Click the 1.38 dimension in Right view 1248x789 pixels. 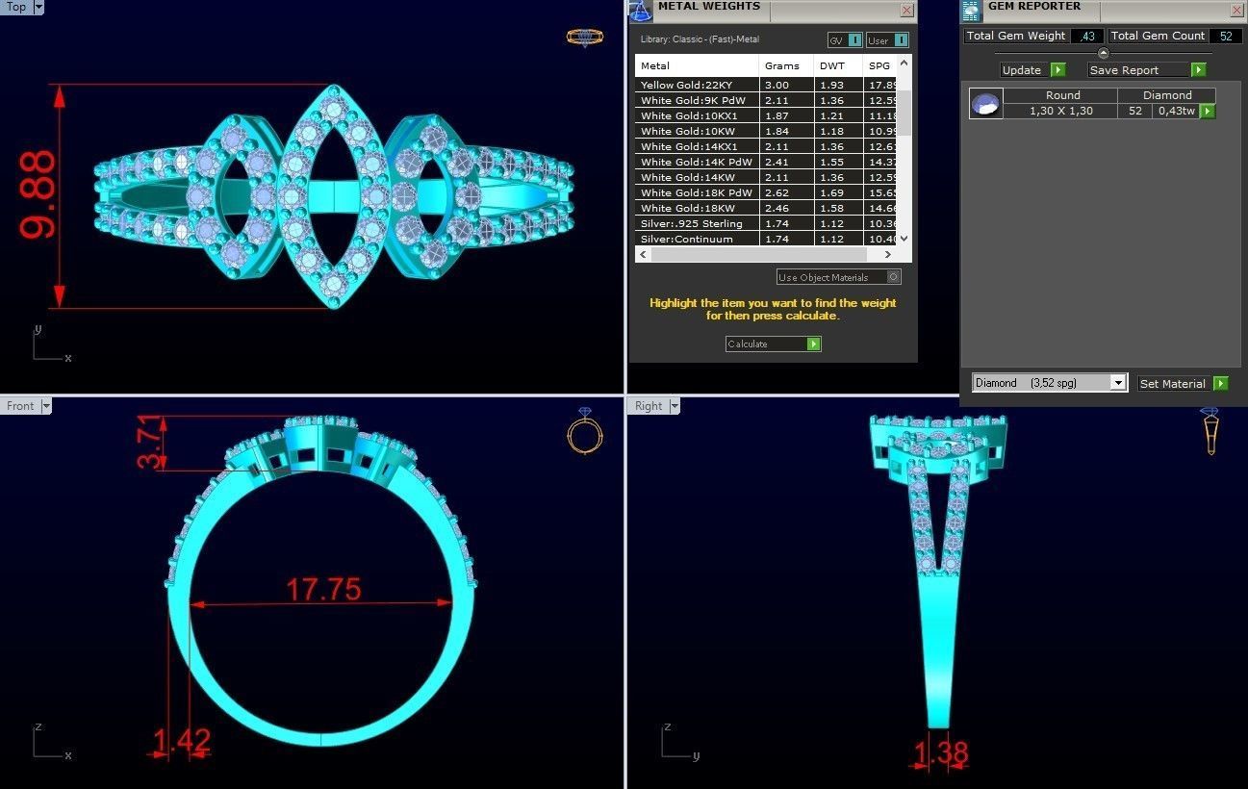(941, 751)
